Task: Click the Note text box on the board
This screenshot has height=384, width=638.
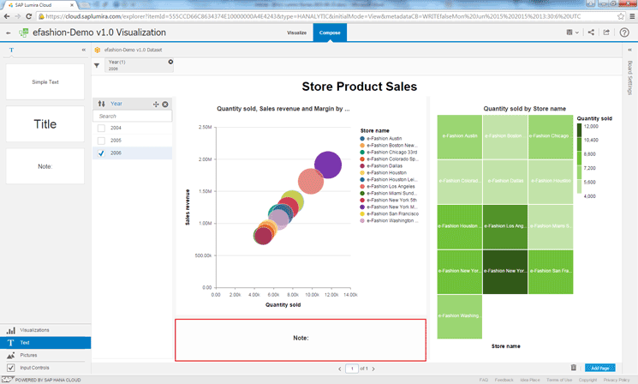Action: point(301,340)
